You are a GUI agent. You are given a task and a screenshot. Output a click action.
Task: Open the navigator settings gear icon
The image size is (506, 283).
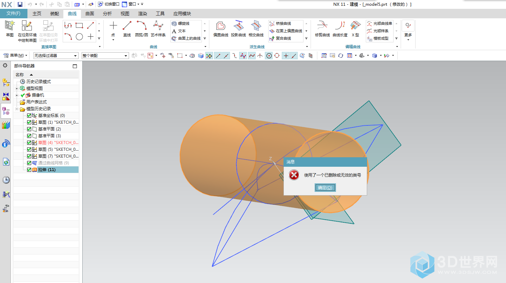[x=5, y=65]
